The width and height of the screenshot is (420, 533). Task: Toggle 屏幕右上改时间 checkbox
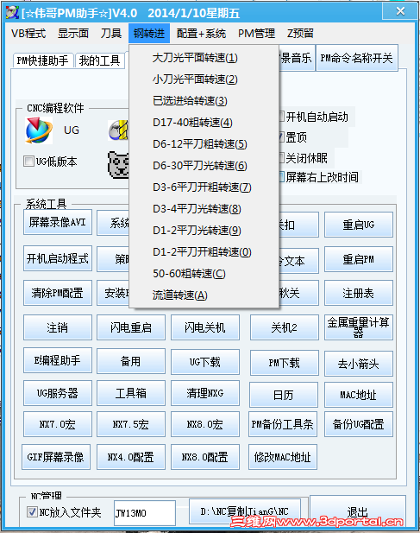click(281, 177)
